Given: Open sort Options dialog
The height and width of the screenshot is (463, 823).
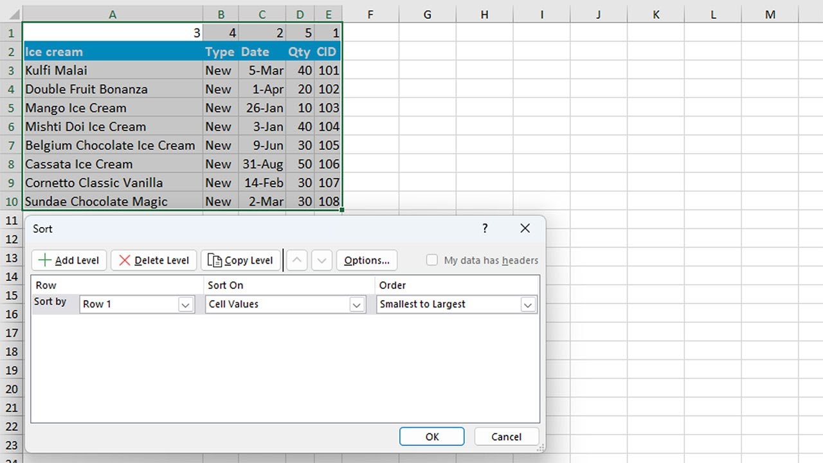Looking at the screenshot, I should [366, 260].
